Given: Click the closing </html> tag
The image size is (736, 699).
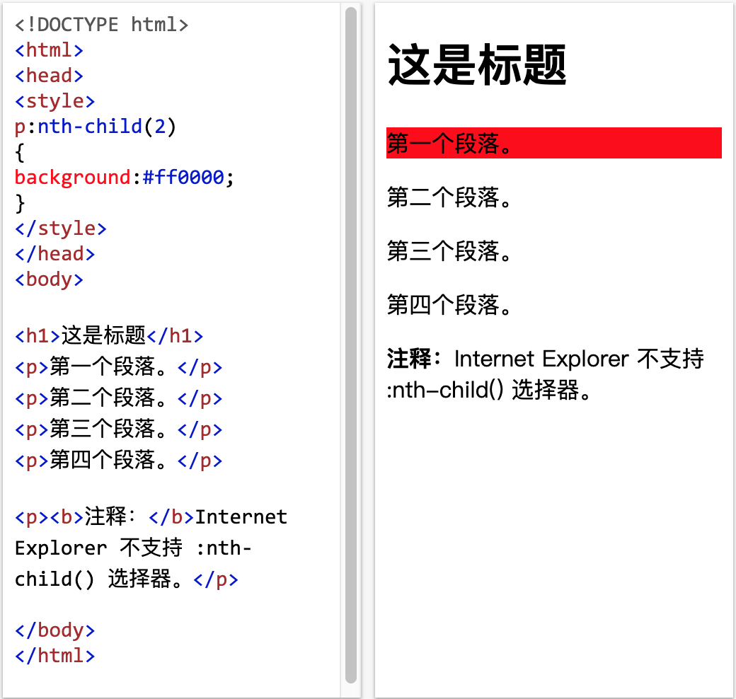Looking at the screenshot, I should (x=54, y=656).
